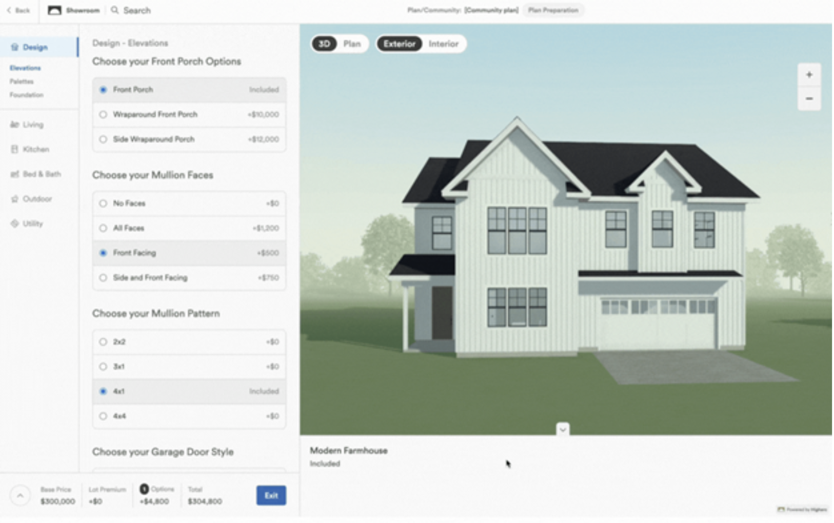Open the Outdoor section icon
The image size is (834, 523).
click(14, 199)
